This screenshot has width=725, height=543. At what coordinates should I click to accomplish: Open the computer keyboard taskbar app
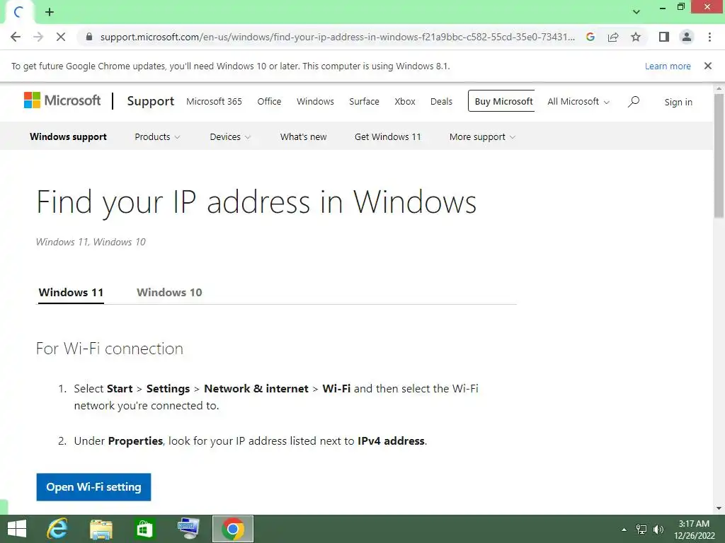pyautogui.click(x=188, y=529)
